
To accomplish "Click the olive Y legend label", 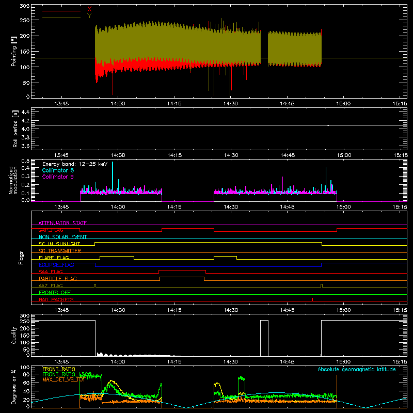I will pyautogui.click(x=89, y=16).
